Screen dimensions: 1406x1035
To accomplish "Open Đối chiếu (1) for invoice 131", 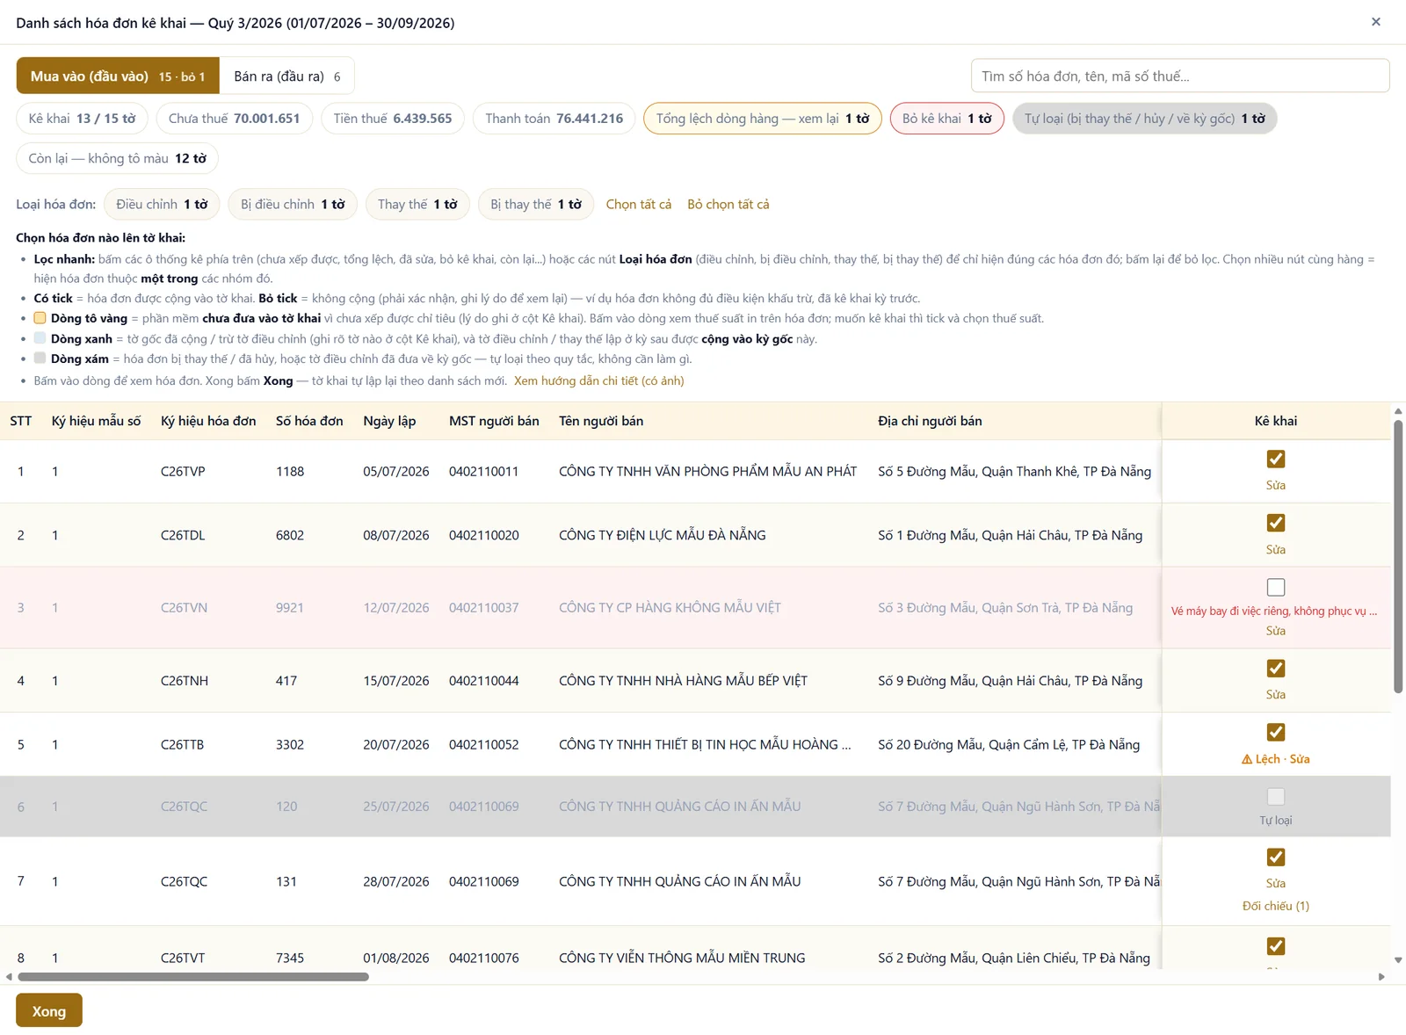I will 1276,906.
